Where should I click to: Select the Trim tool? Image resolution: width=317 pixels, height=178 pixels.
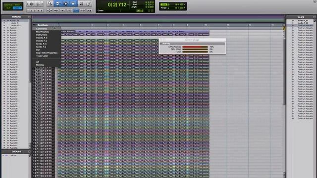click(x=57, y=3)
